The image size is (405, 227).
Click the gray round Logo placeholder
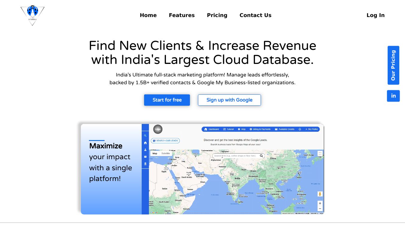(x=158, y=129)
